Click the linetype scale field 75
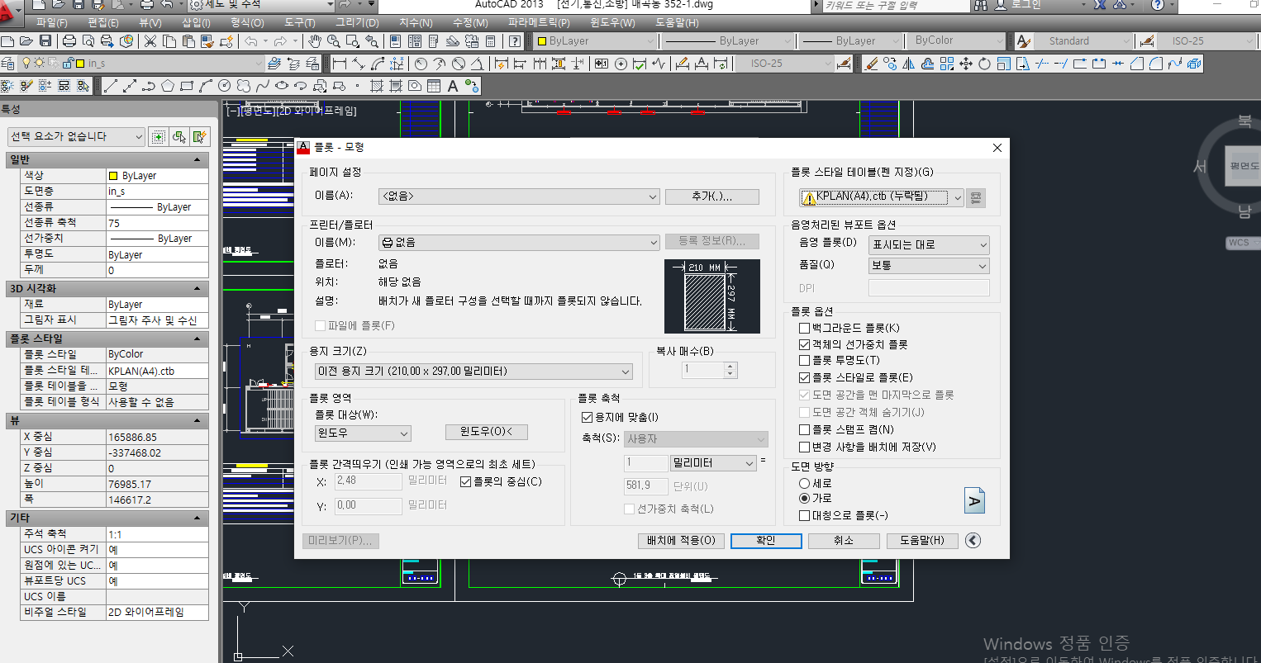This screenshot has height=663, width=1261. click(157, 223)
